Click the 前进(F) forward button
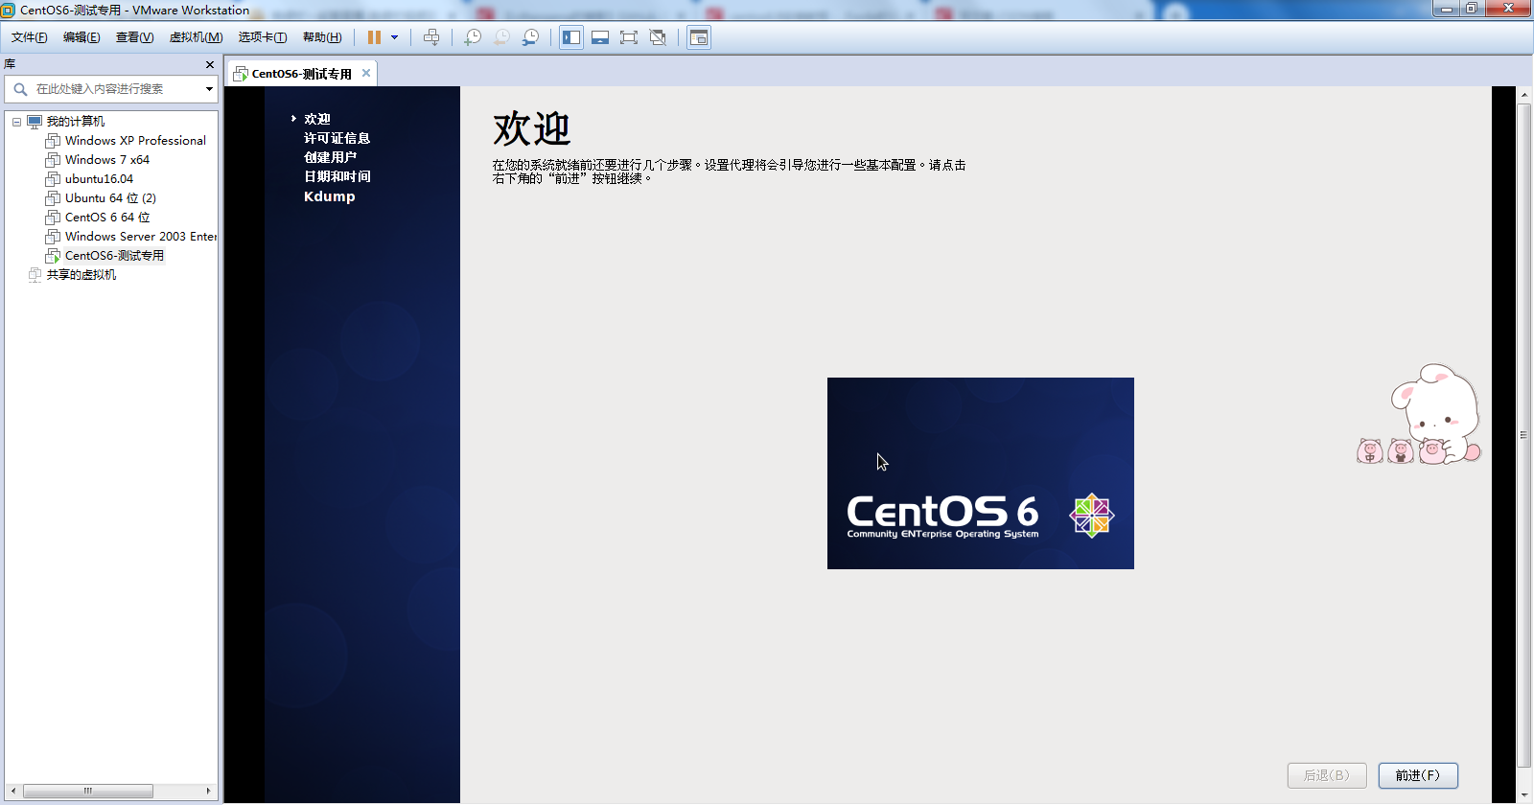This screenshot has width=1534, height=805. (1418, 775)
